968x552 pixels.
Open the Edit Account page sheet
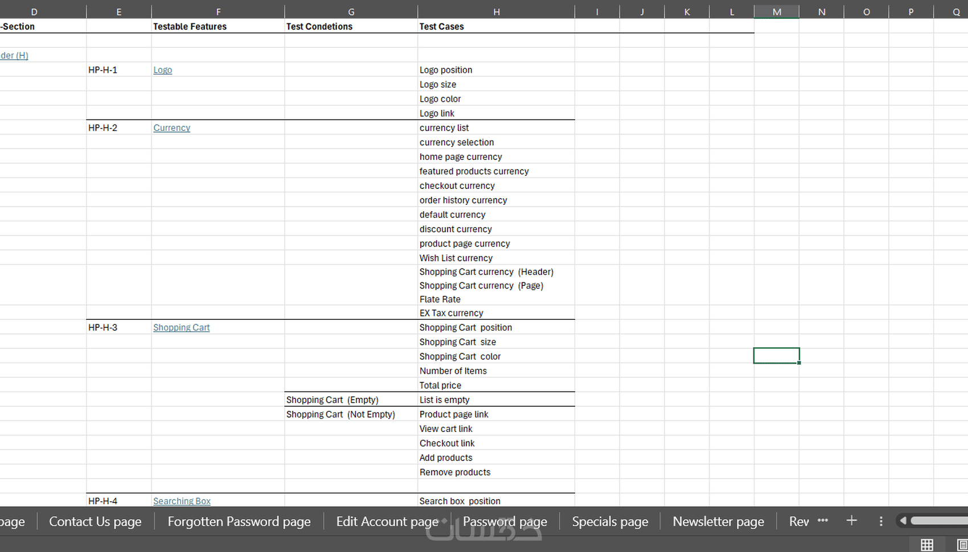(388, 521)
